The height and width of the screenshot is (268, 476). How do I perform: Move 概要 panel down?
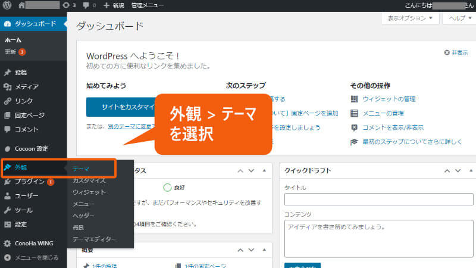pos(251,250)
